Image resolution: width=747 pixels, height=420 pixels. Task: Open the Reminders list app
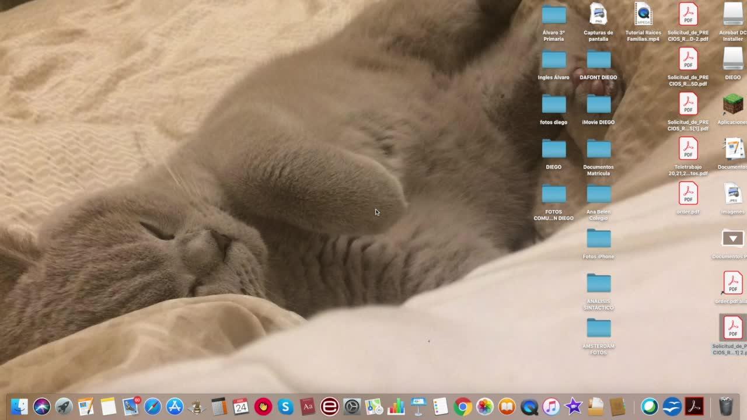(441, 406)
